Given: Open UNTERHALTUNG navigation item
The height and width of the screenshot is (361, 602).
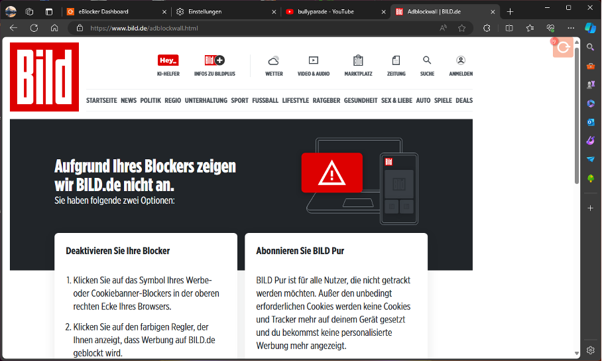Looking at the screenshot, I should pos(206,100).
